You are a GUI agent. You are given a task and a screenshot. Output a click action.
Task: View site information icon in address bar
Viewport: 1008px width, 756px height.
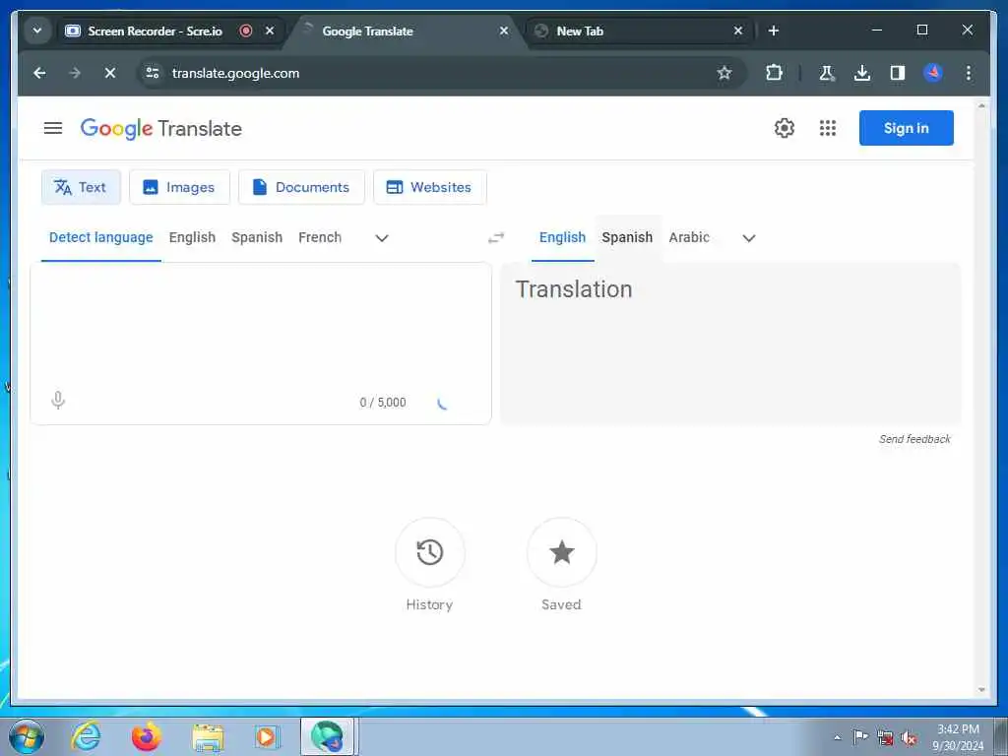click(153, 73)
